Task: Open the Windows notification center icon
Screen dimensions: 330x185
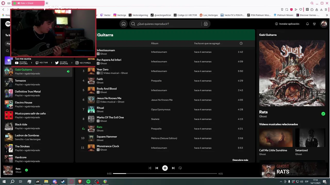Action: point(325,182)
